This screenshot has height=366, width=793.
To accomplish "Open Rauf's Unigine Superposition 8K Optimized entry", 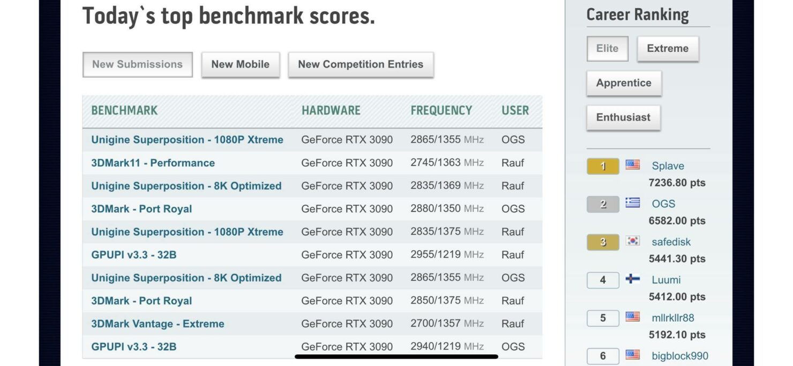I will (x=186, y=186).
